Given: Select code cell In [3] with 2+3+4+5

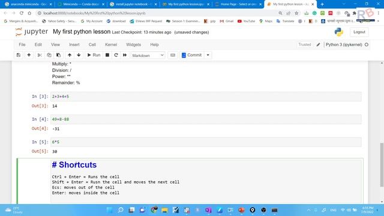Looking at the screenshot, I should coord(206,97).
